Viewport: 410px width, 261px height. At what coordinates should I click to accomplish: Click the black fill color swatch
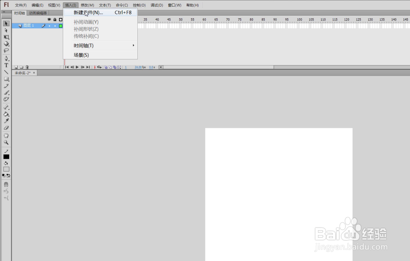[x=6, y=156]
